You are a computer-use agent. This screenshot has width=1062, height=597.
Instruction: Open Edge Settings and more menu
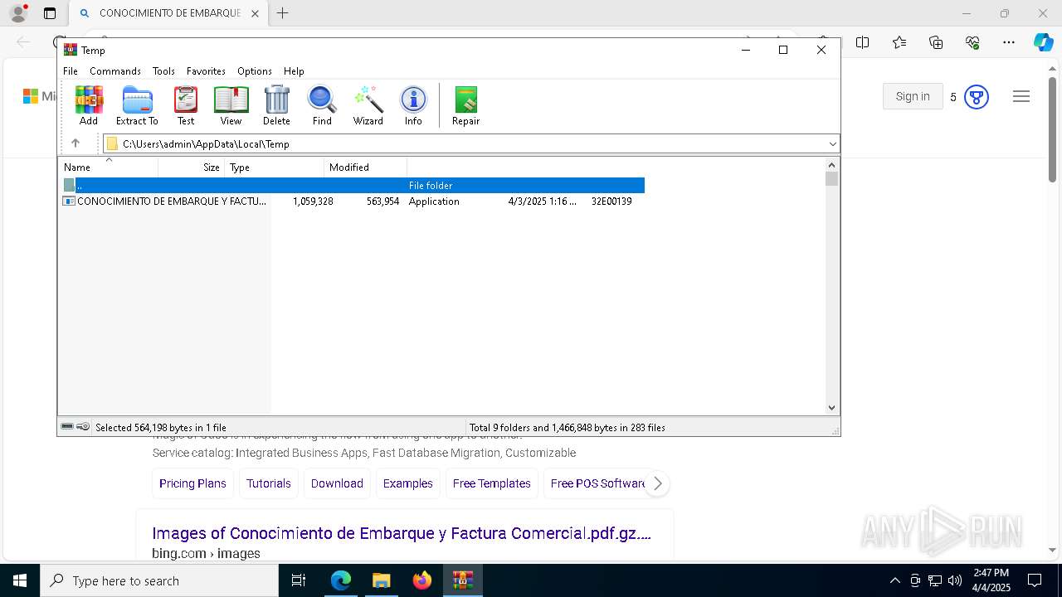(x=1009, y=42)
